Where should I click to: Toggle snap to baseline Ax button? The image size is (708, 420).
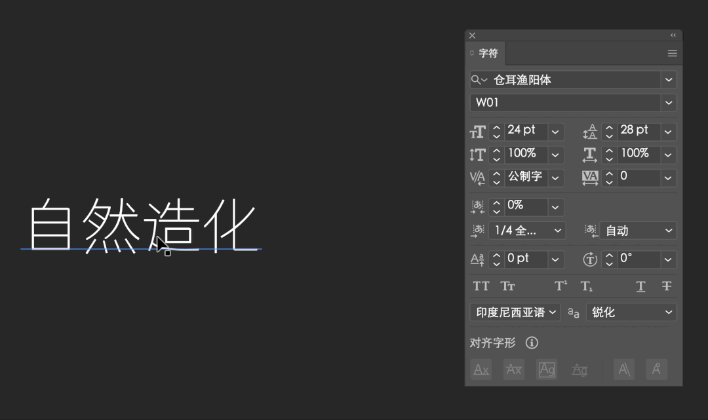481,370
